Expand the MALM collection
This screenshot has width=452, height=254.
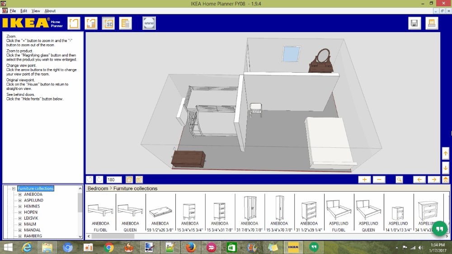(20, 224)
